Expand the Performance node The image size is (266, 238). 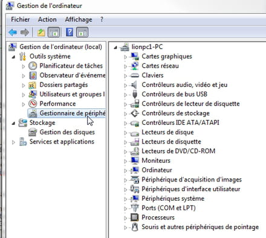(x=24, y=104)
